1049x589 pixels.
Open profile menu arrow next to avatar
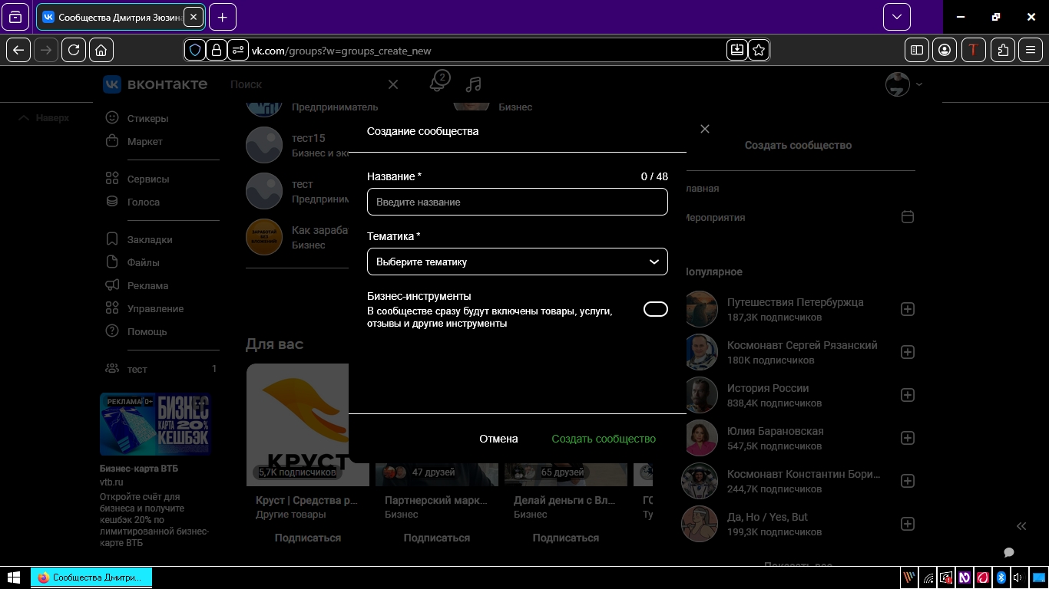(x=919, y=84)
